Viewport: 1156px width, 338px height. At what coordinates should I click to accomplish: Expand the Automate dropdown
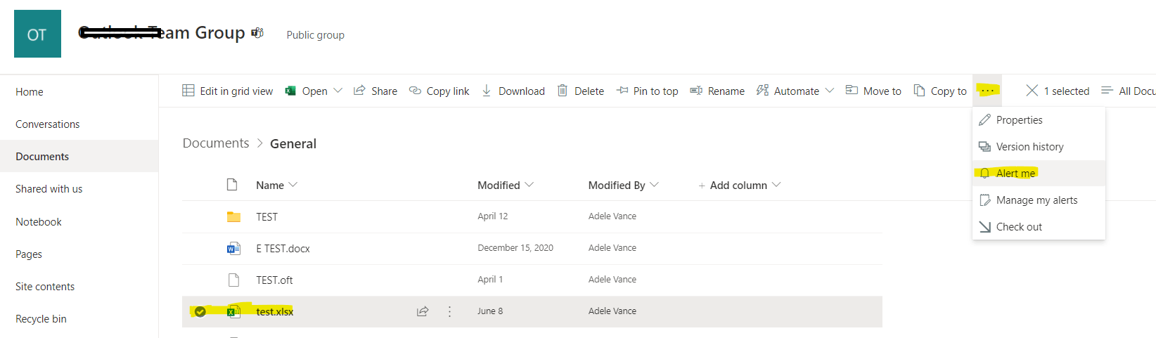tap(830, 91)
